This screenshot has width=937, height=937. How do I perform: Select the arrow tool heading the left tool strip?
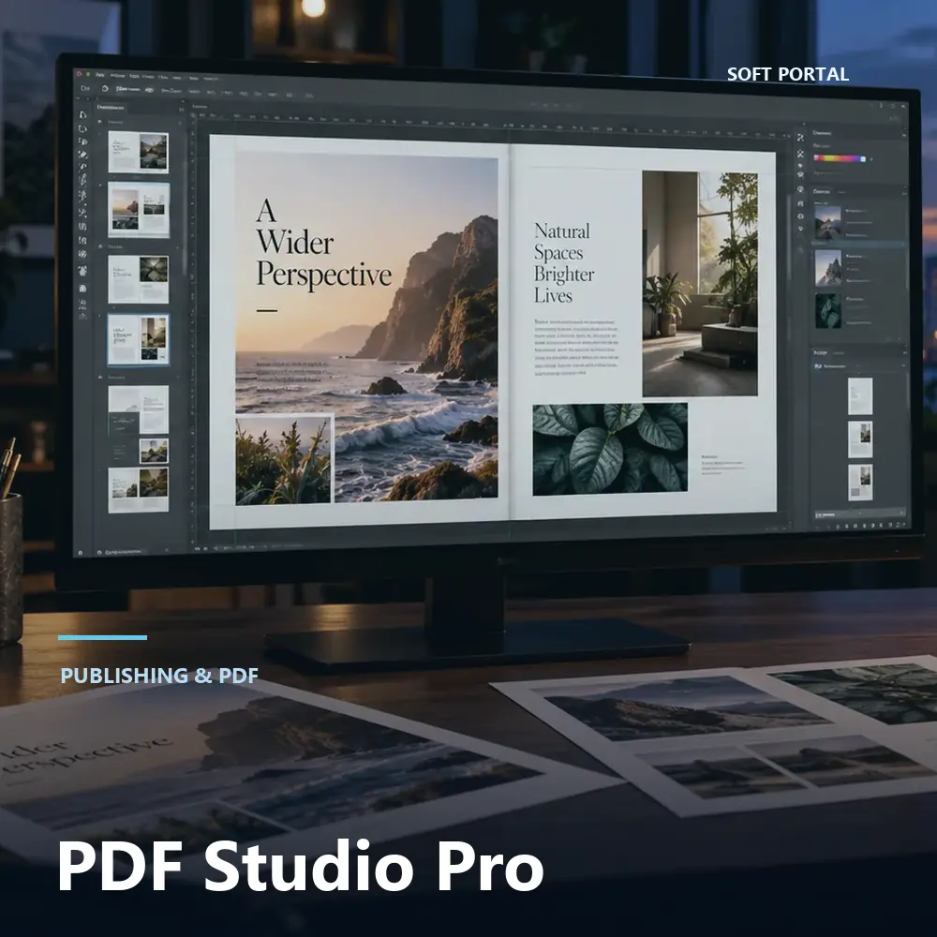click(83, 114)
